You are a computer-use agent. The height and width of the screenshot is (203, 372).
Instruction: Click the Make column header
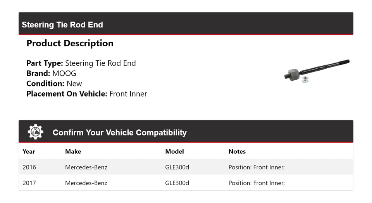[x=73, y=152]
